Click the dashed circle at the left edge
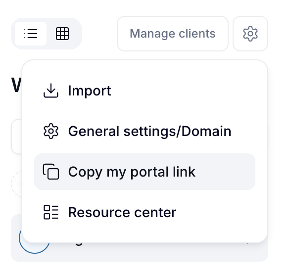The height and width of the screenshot is (277, 290). click(x=16, y=184)
